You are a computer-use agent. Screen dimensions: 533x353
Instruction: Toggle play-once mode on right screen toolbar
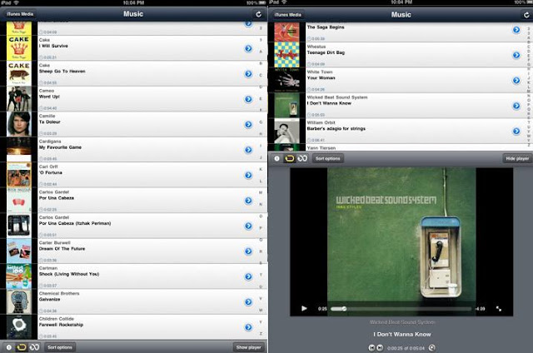[x=276, y=159]
